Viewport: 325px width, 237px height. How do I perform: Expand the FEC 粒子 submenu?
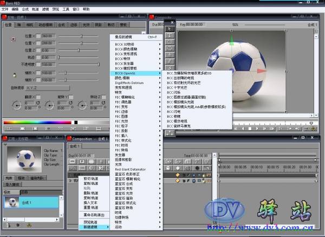pyautogui.click(x=136, y=126)
